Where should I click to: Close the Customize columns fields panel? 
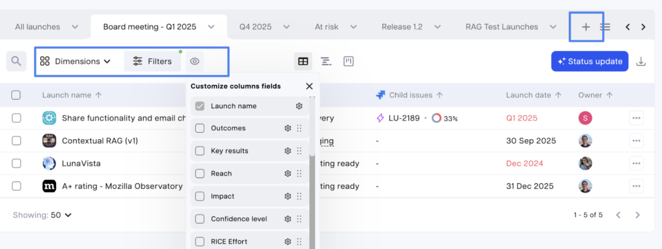(x=309, y=86)
